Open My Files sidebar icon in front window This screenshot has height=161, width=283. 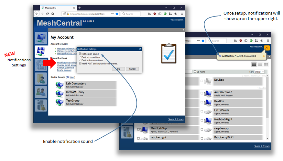tap(41, 79)
